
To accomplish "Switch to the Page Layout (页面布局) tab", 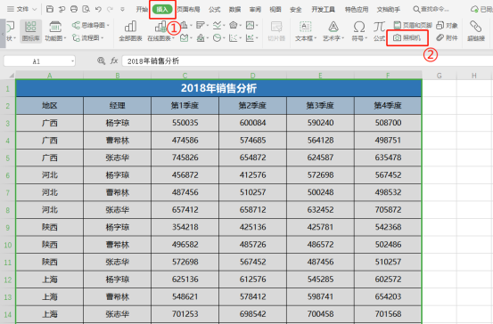I will 188,10.
